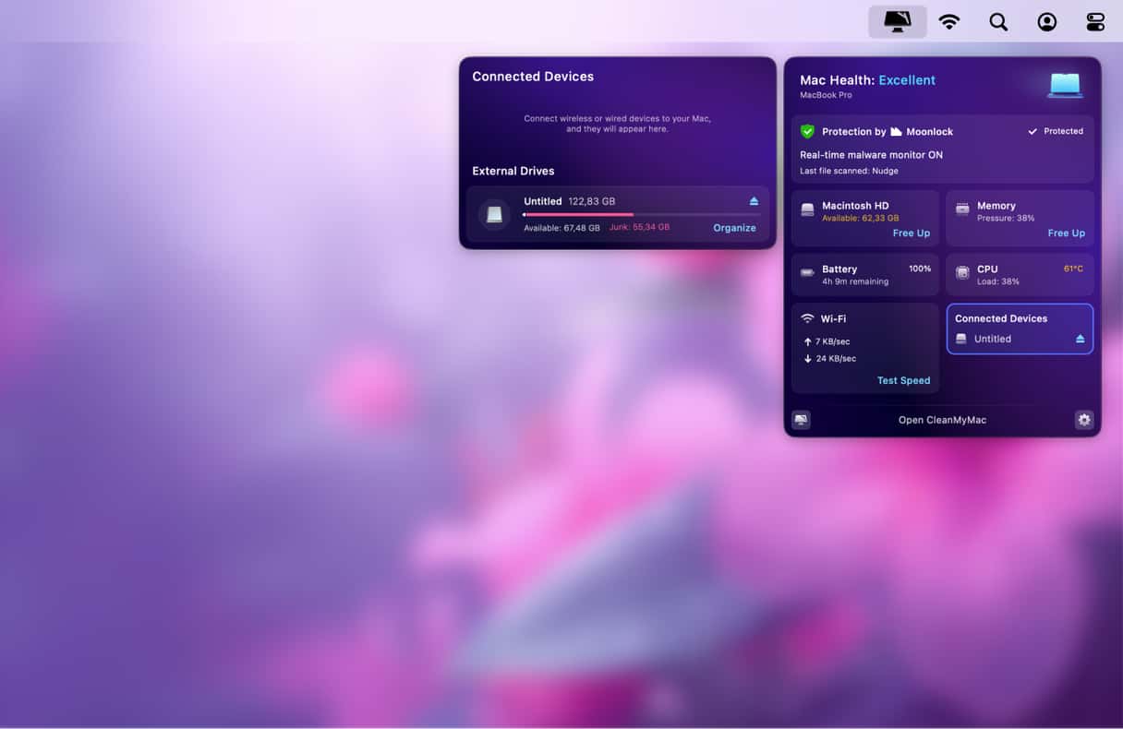1123x729 pixels.
Task: Free Up Memory
Action: 1066,233
